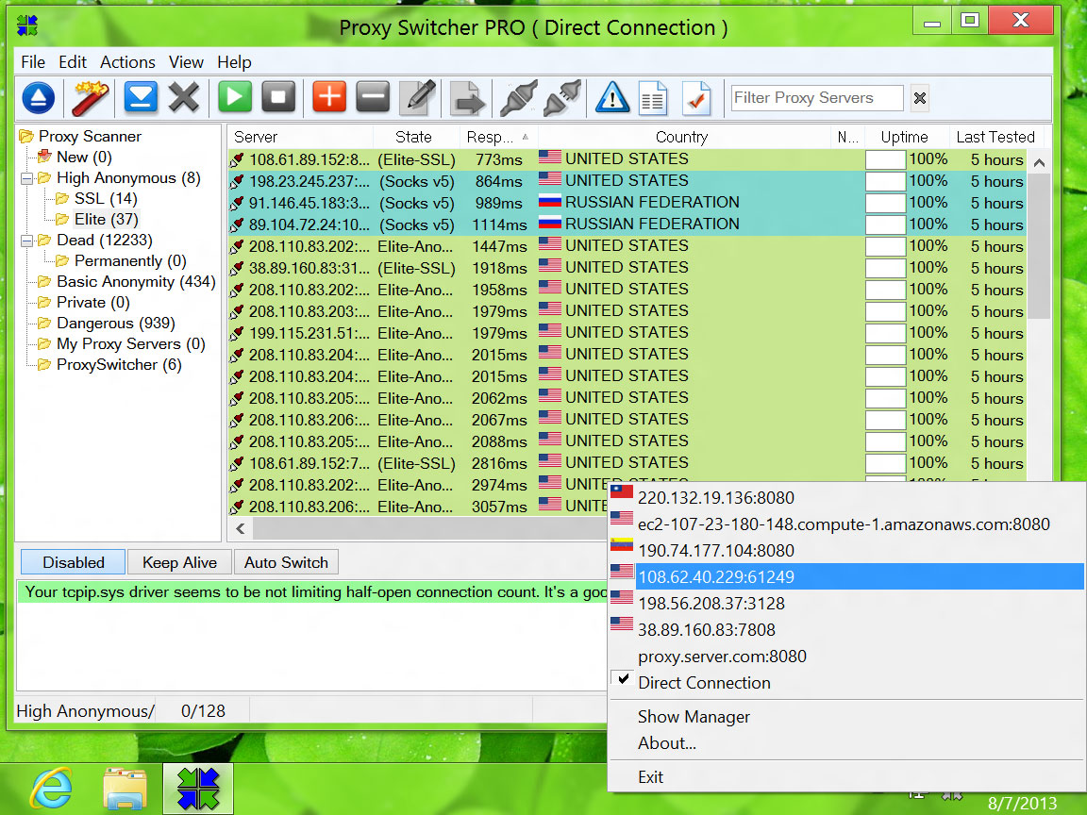Click the checkmark document toolbar icon
The width and height of the screenshot is (1087, 815).
696,98
